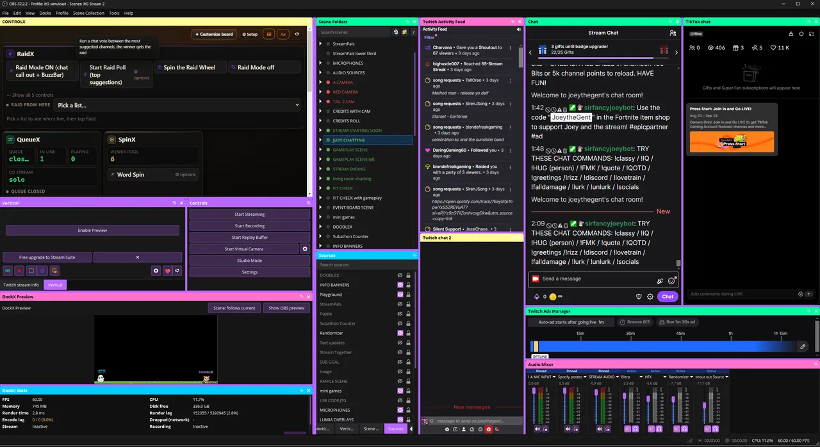Switch to Twitch stream info tab

[21, 285]
